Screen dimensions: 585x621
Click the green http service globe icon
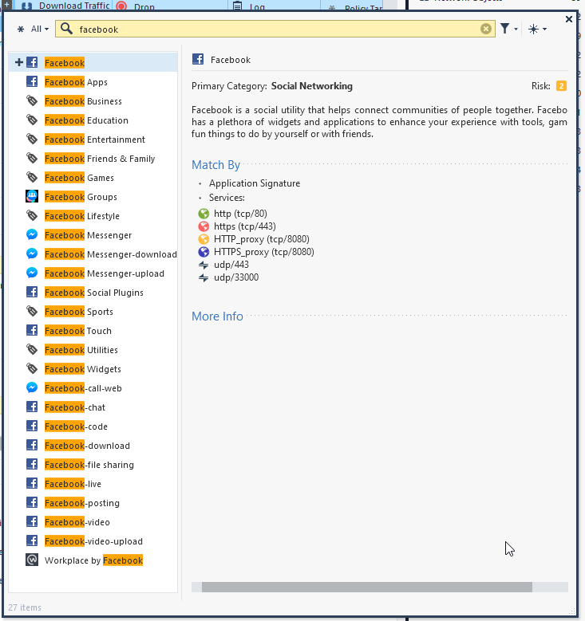click(204, 214)
